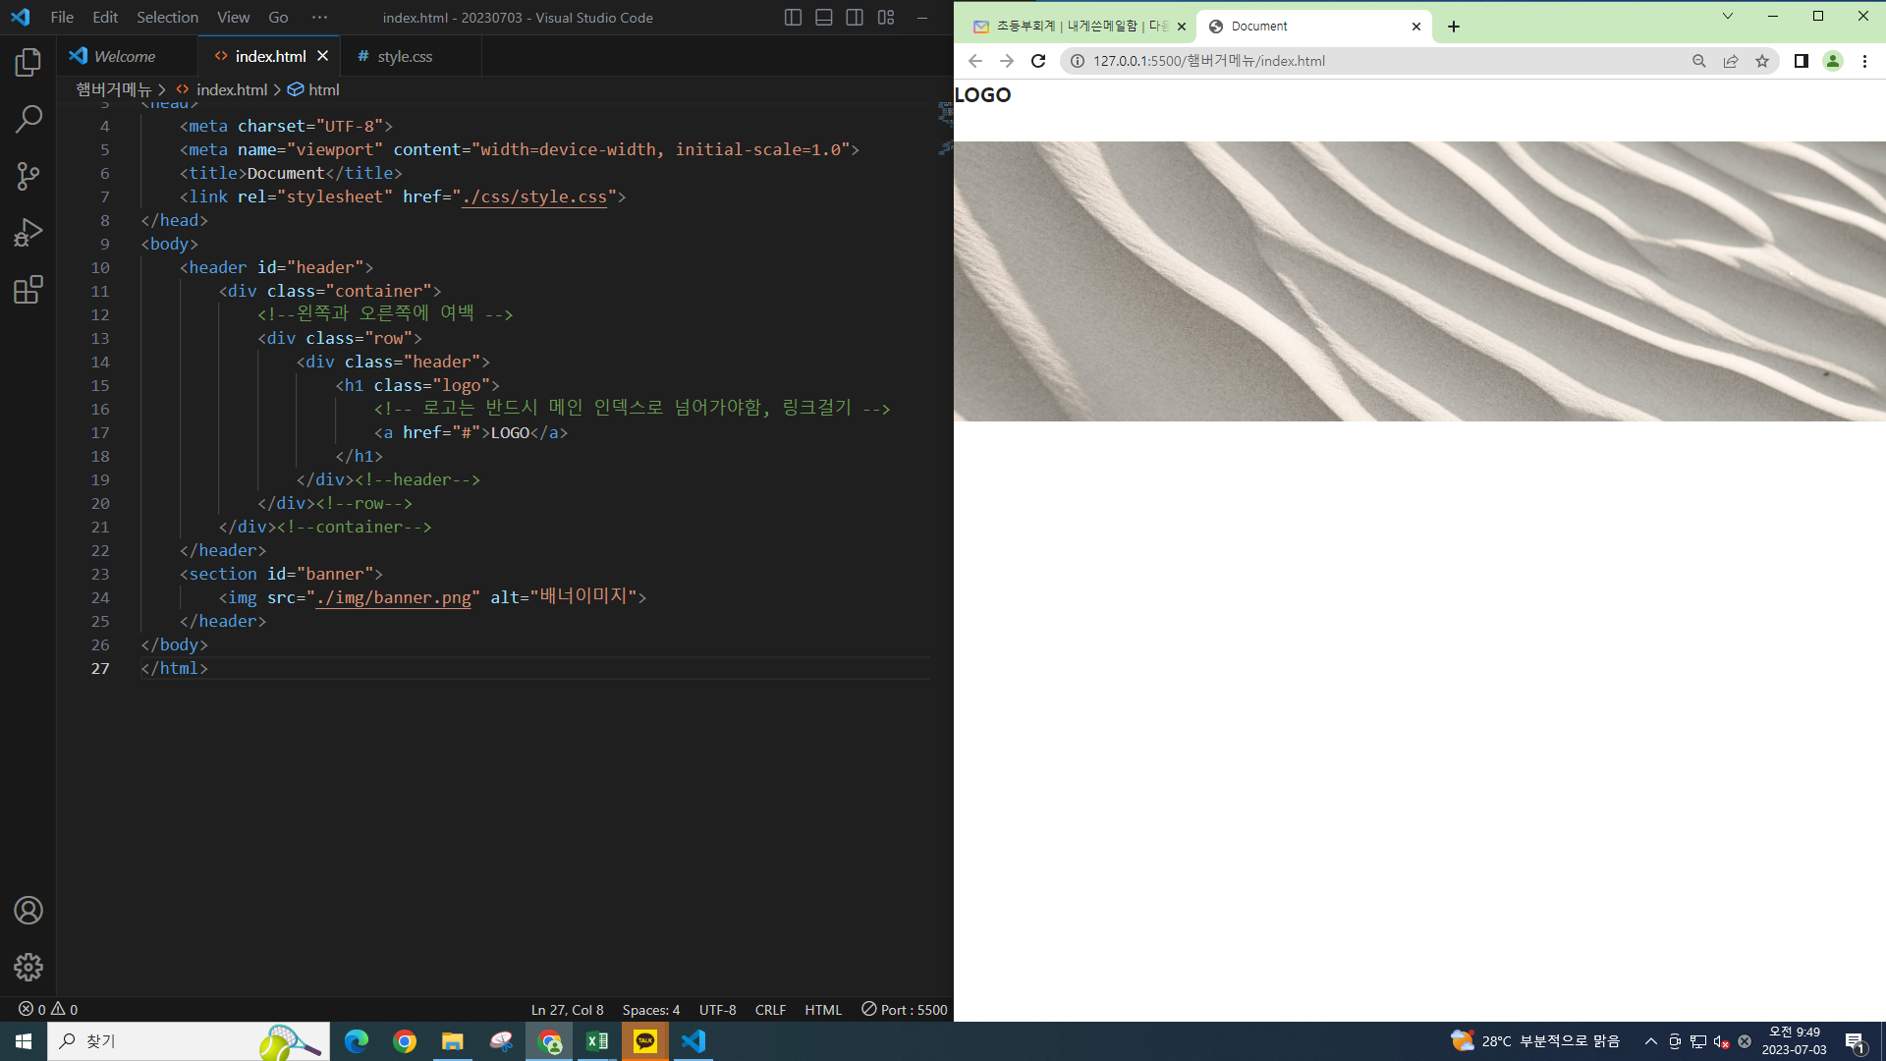Click the LOGO link in the webpage
This screenshot has height=1061, width=1886.
pyautogui.click(x=982, y=95)
